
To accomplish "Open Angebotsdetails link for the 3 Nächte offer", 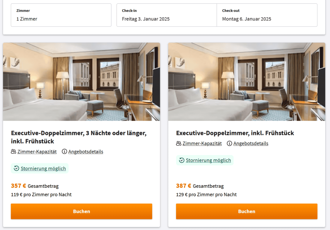I will pos(86,152).
